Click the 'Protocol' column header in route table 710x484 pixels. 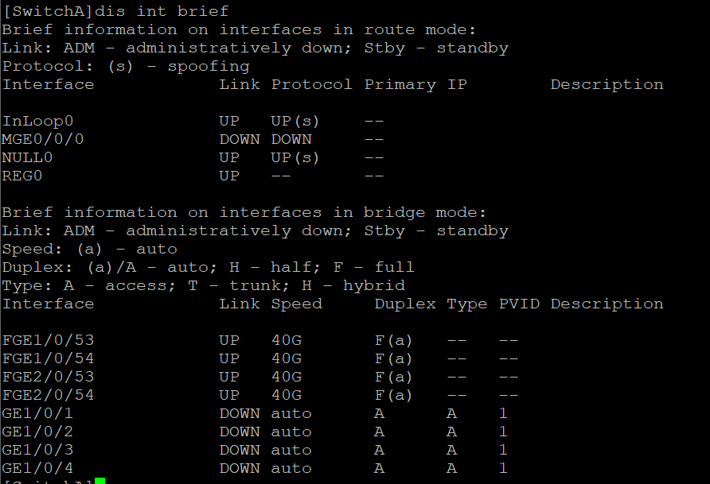tap(311, 84)
